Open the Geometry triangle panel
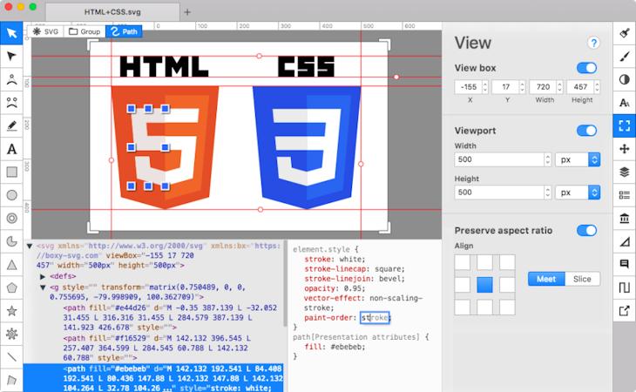This screenshot has height=392, width=636. tap(624, 241)
